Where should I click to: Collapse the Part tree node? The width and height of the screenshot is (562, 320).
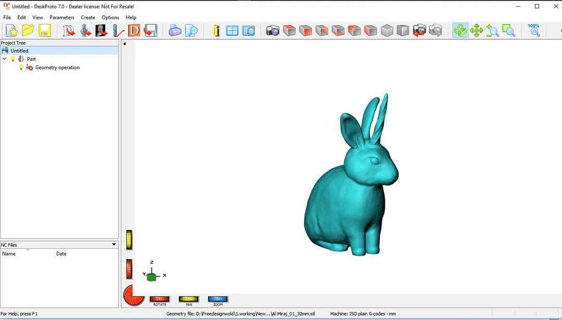coord(5,59)
